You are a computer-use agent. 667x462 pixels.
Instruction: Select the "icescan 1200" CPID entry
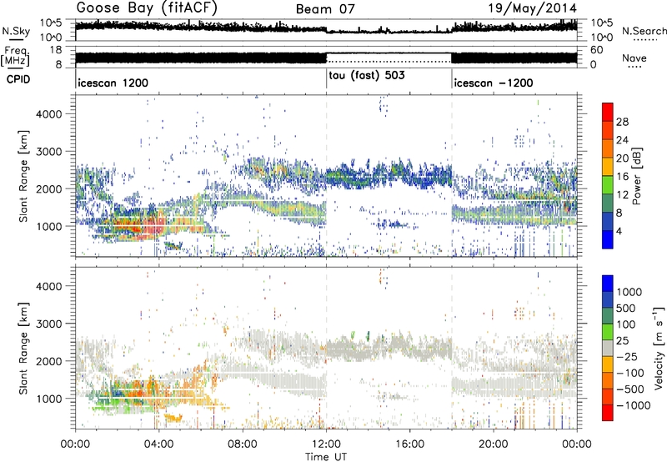click(x=113, y=83)
